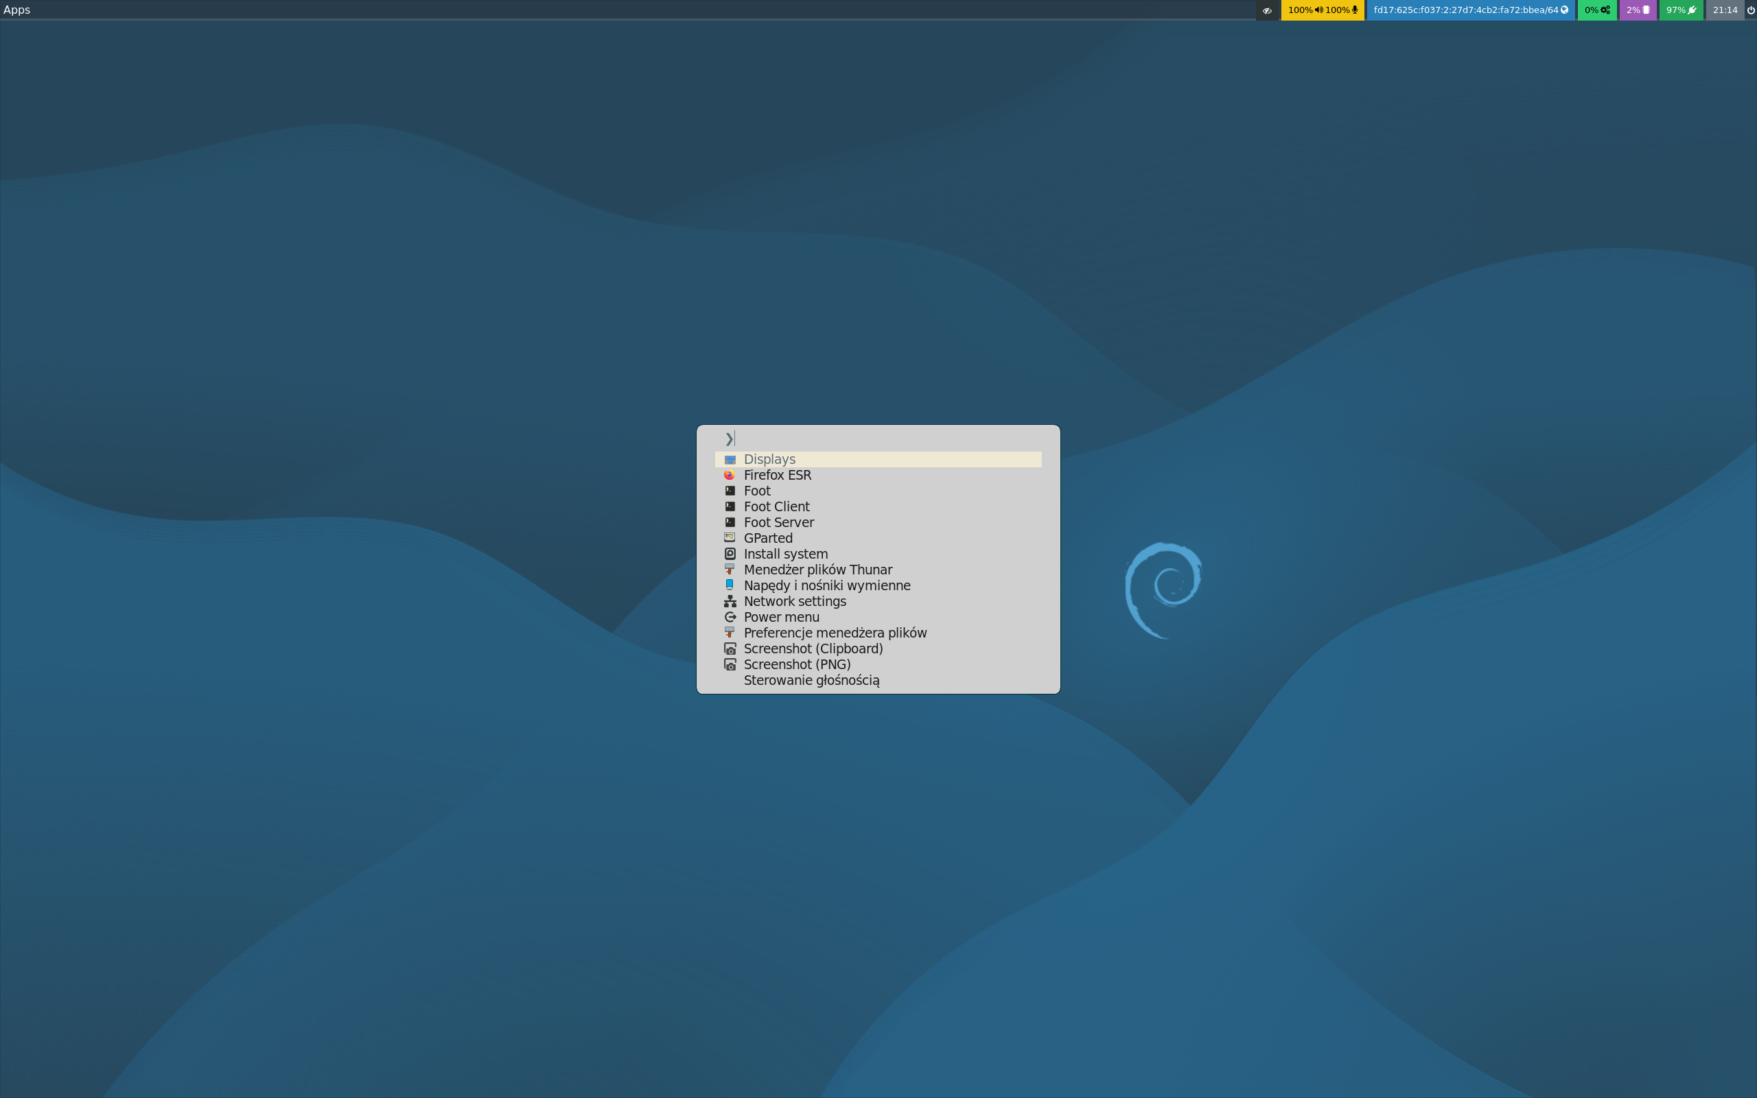Click the memory chip icon in the bar

[1646, 10]
